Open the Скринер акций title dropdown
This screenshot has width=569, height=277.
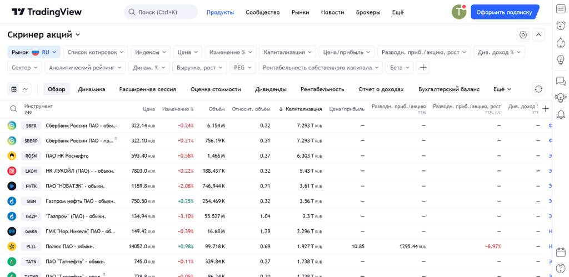click(x=43, y=35)
